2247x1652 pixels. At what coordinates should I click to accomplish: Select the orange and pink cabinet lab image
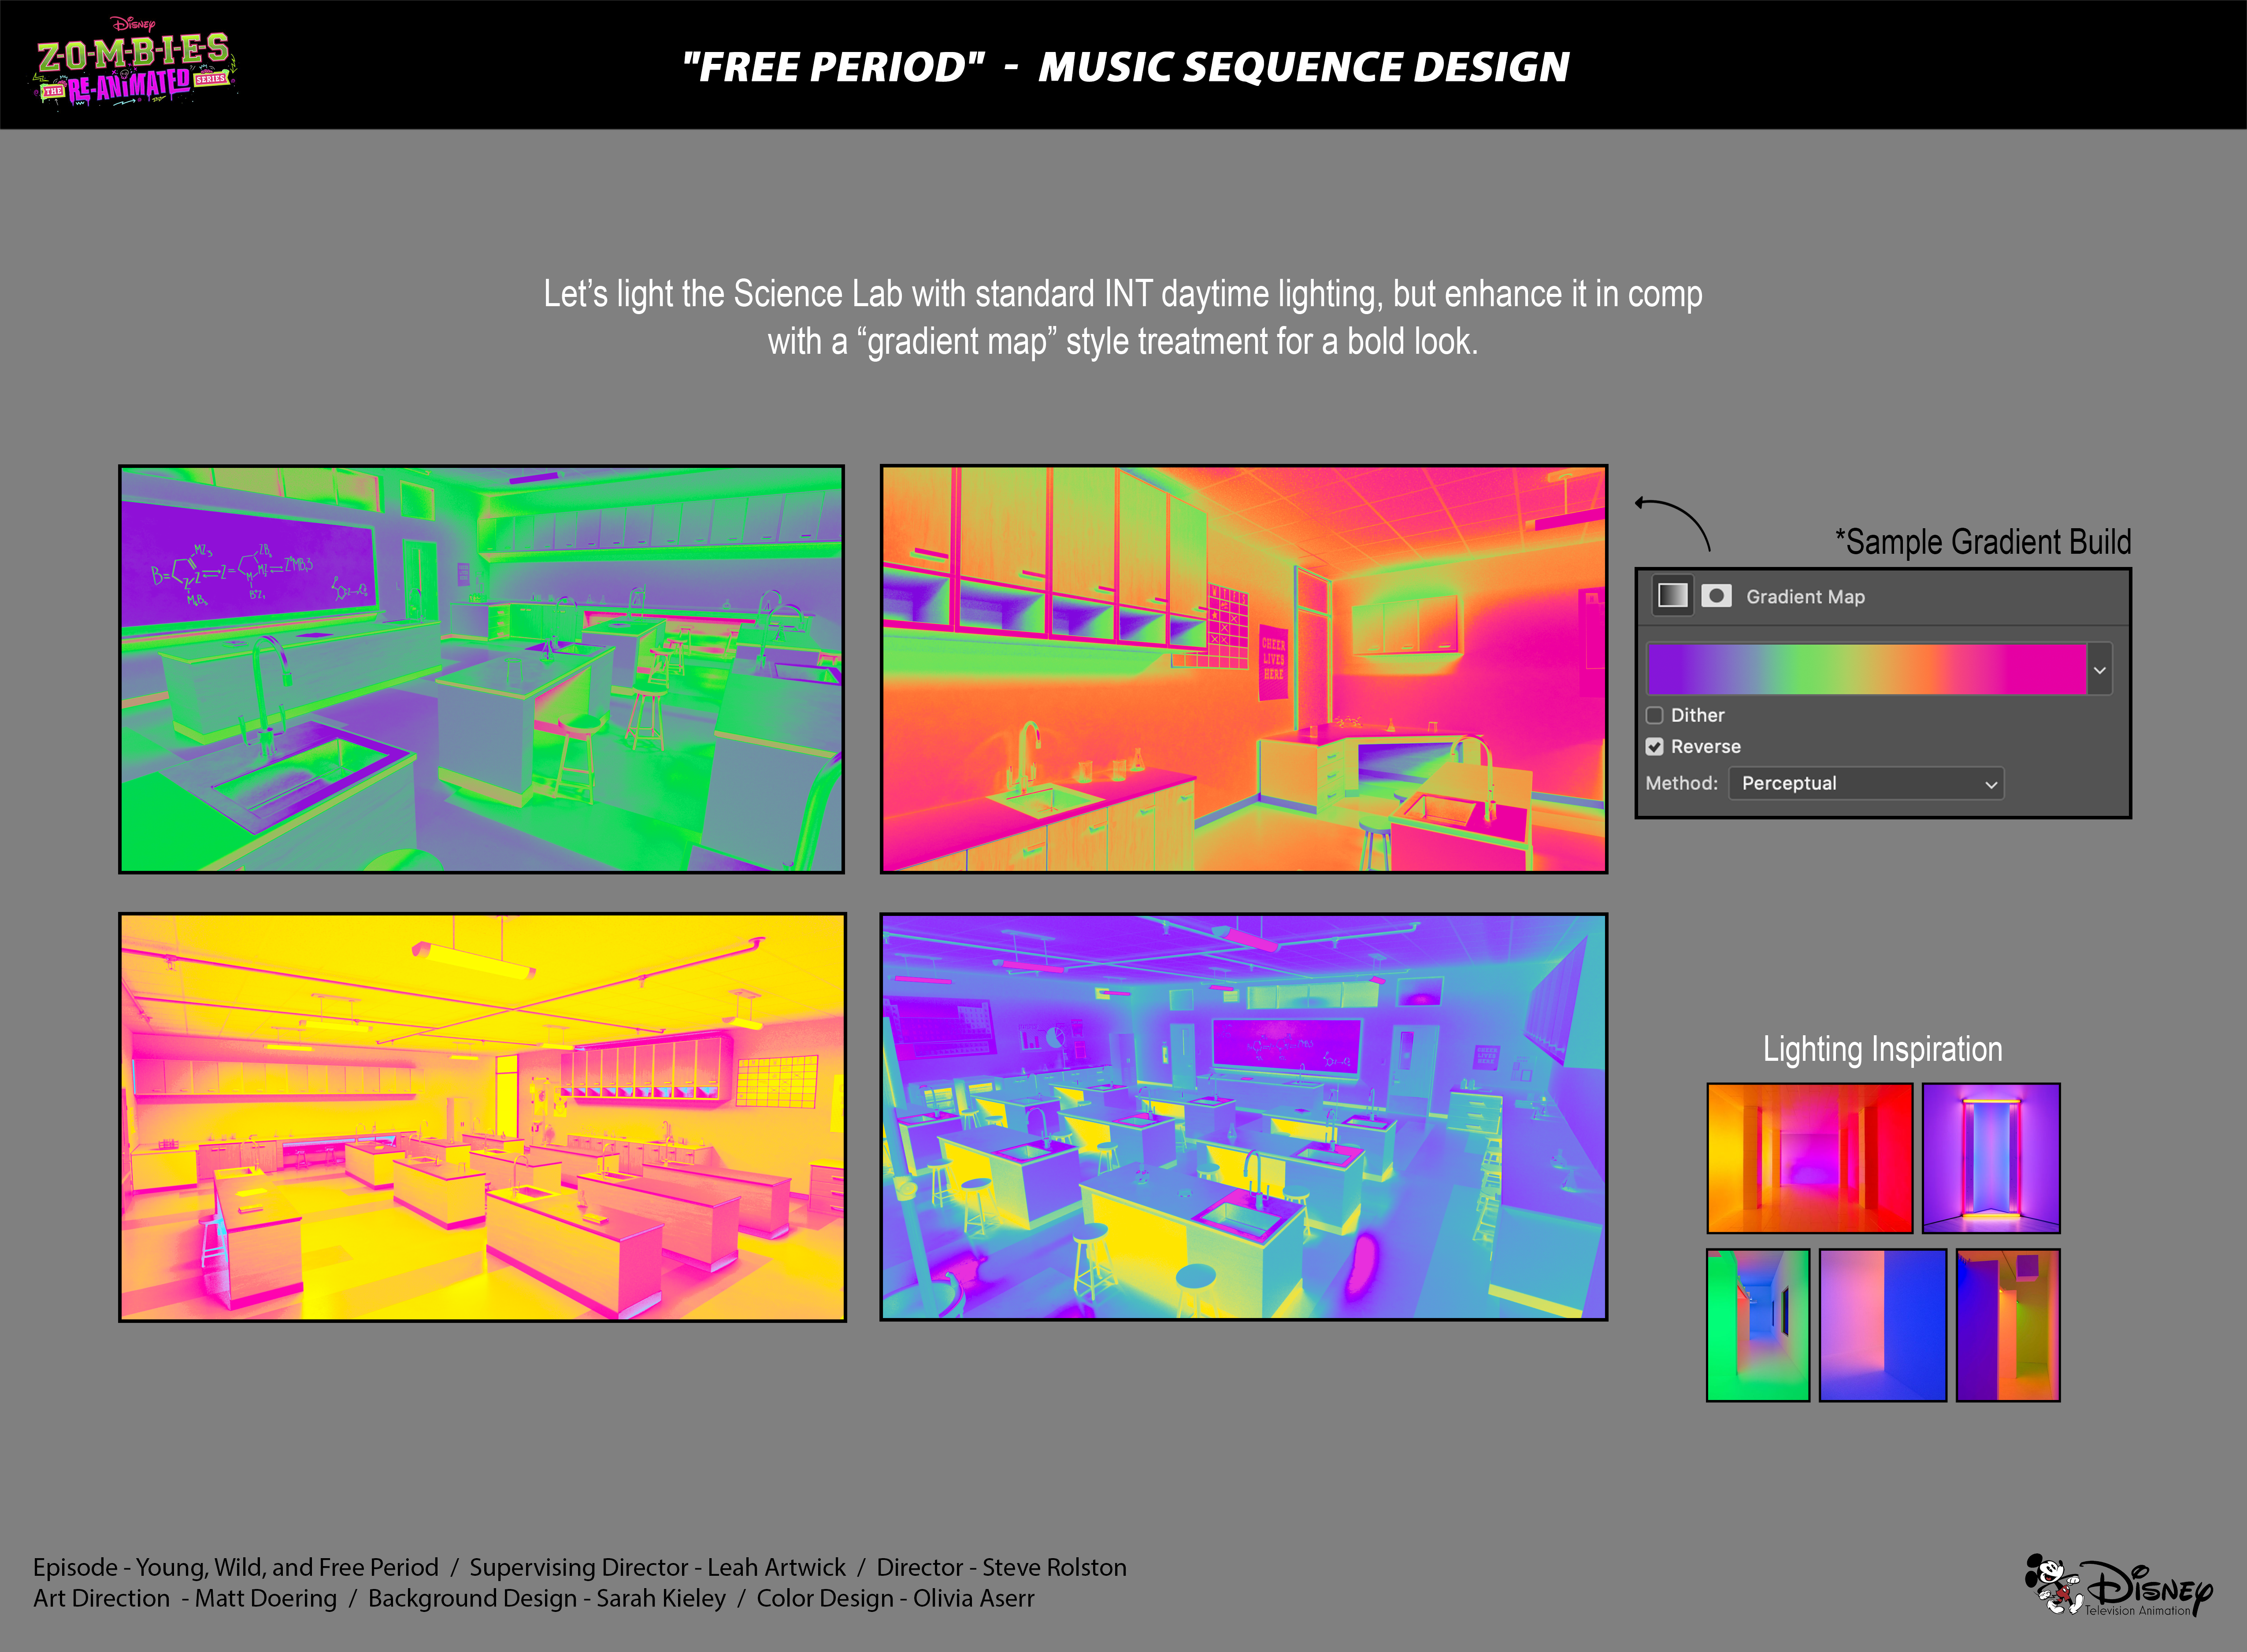pos(1243,669)
